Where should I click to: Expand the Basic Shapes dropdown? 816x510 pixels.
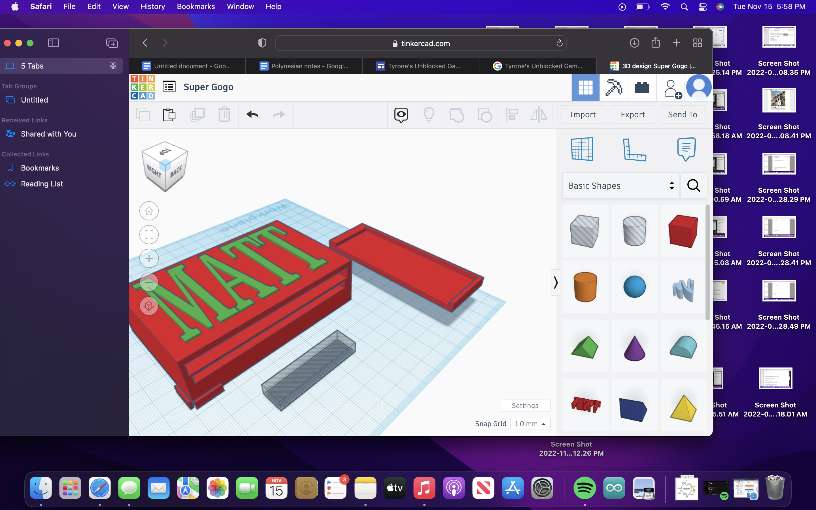coord(671,186)
